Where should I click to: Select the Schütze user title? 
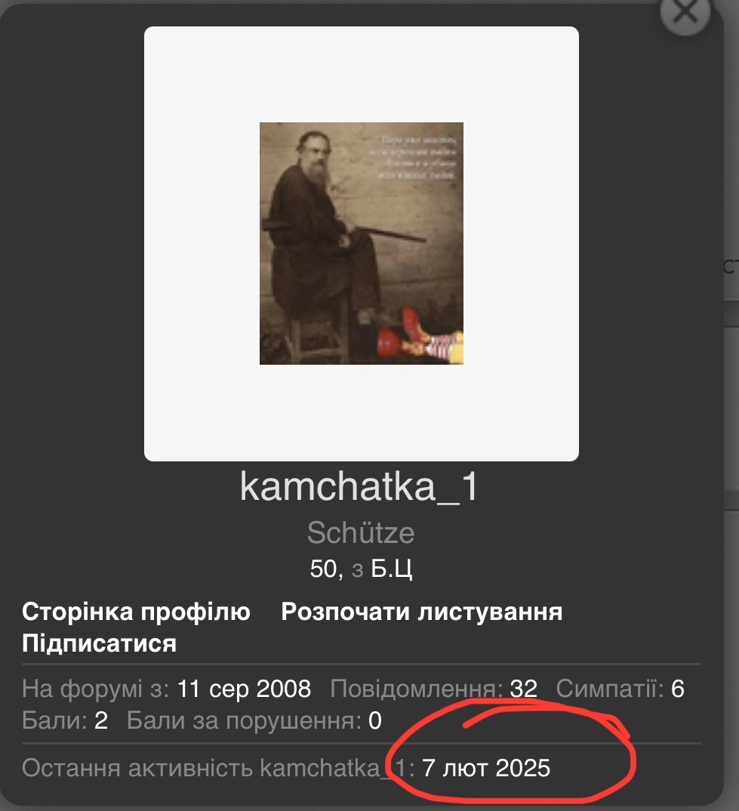click(361, 532)
